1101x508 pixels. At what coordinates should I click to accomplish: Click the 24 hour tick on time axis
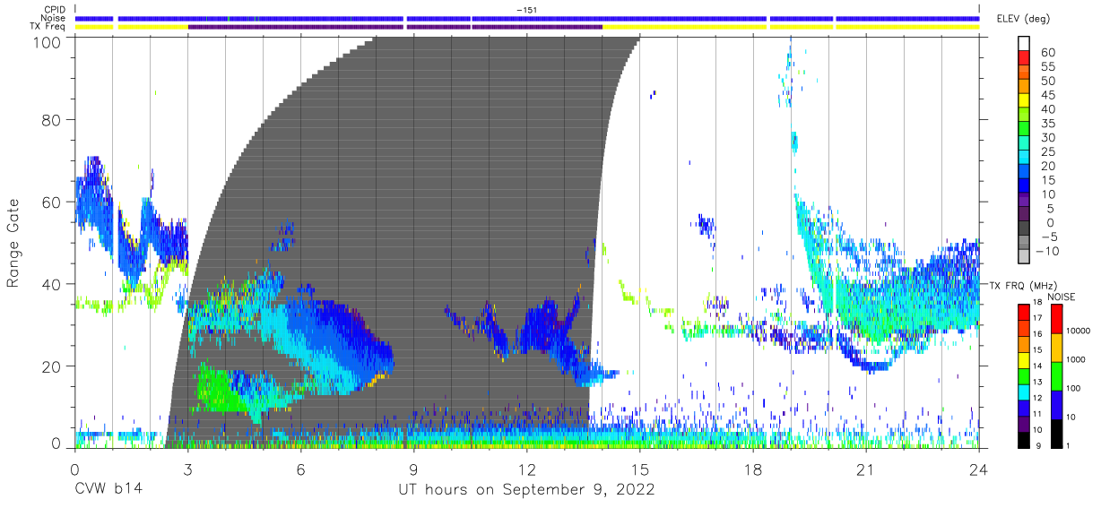[x=978, y=469]
